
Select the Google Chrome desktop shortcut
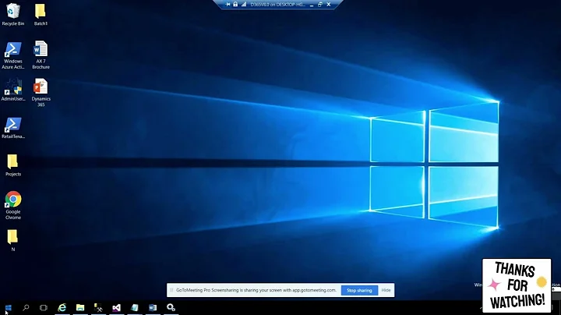(13, 206)
